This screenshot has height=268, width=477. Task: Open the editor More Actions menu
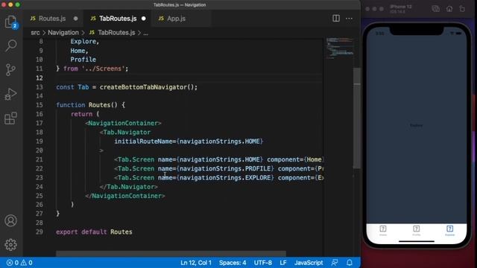point(350,19)
